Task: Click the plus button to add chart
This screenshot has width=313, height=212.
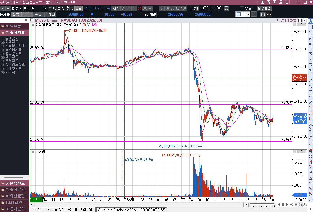Action: [x=254, y=14]
